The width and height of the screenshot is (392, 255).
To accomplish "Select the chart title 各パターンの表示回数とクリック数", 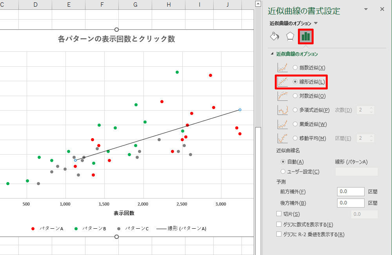I will click(116, 39).
